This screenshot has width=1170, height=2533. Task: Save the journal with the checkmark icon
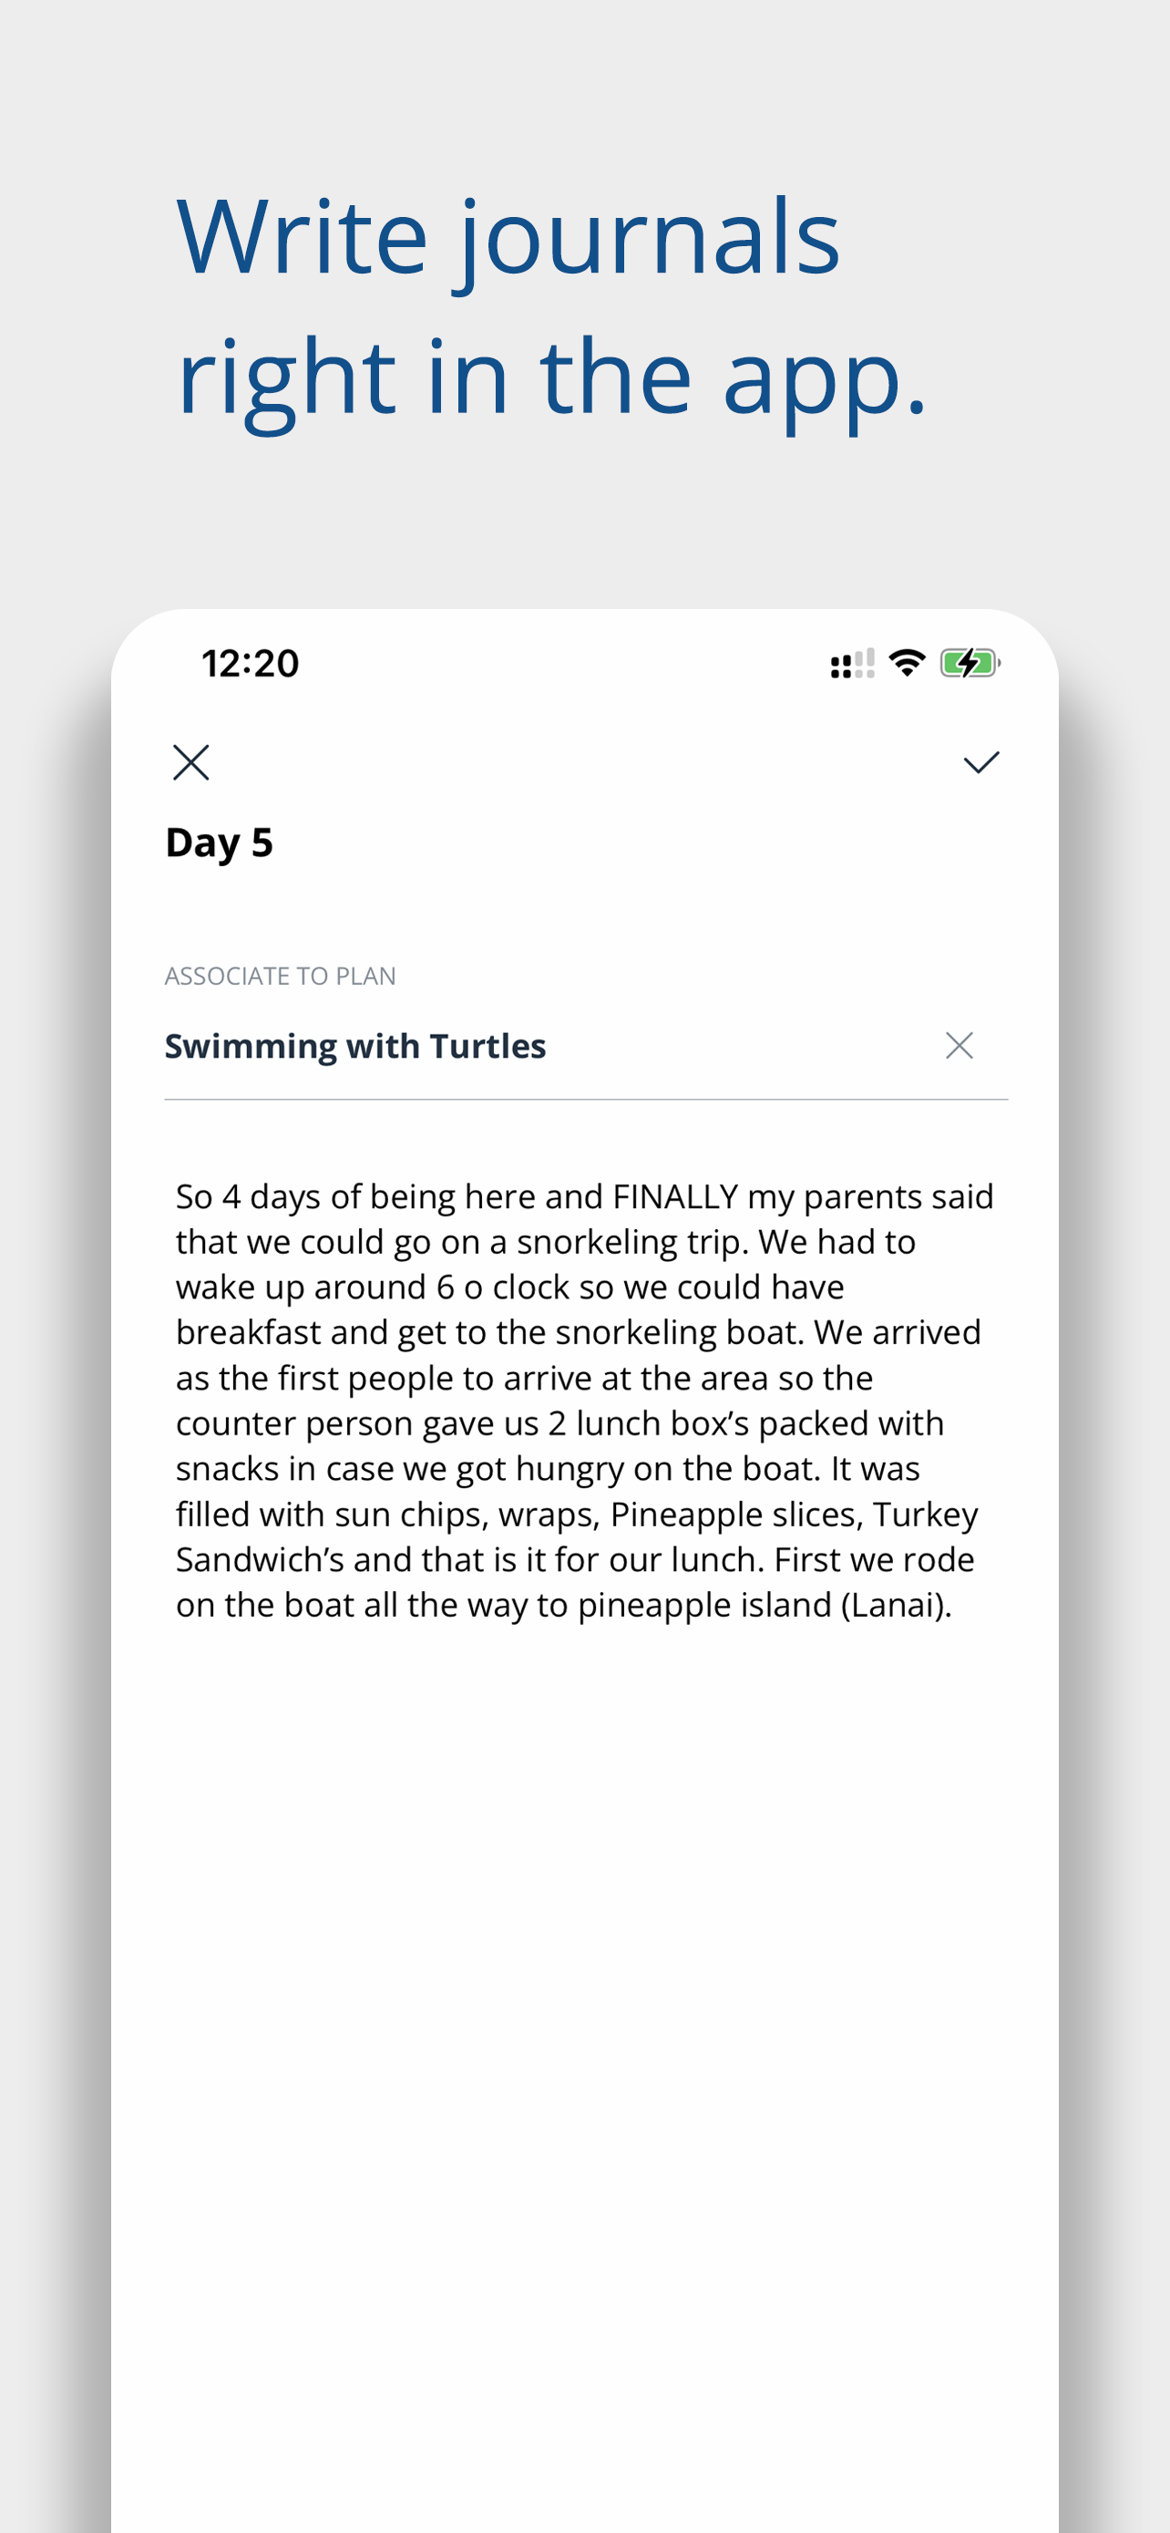tap(980, 762)
